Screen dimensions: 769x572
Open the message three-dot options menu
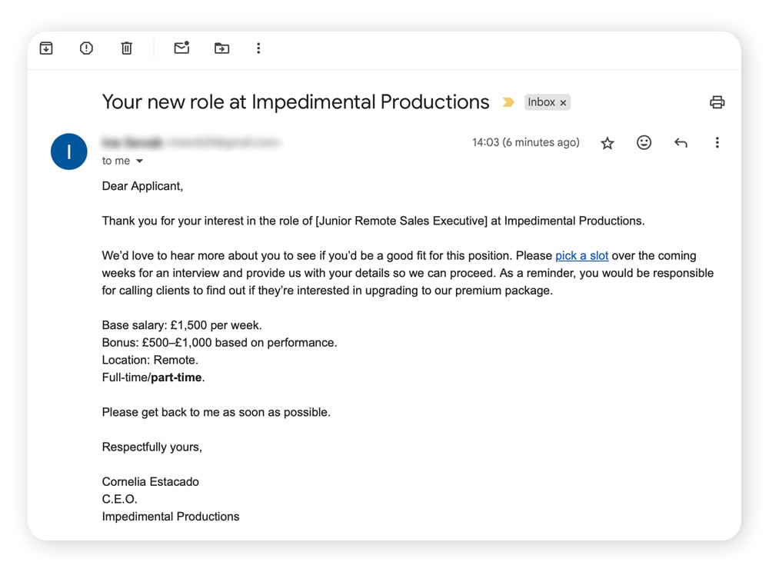pos(717,142)
